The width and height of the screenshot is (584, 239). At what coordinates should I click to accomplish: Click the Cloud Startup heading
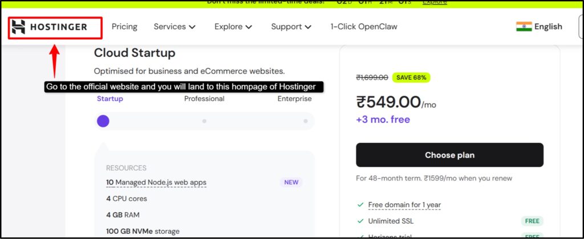tap(135, 53)
